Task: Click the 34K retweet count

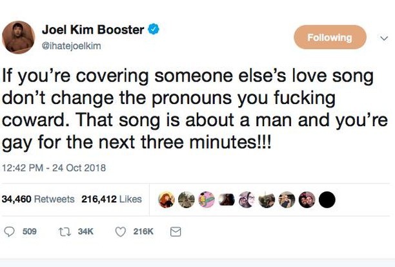Action: tap(85, 231)
